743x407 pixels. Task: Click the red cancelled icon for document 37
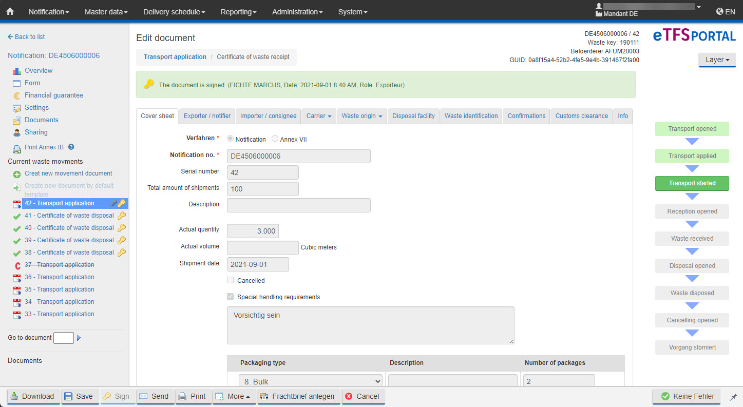17,265
